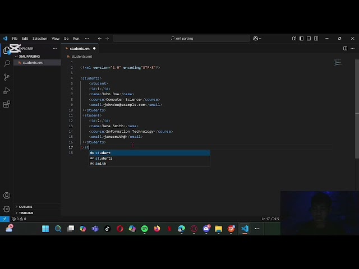Click the remote window status bar icon
Screen dimensions: 359x269
coord(4,219)
